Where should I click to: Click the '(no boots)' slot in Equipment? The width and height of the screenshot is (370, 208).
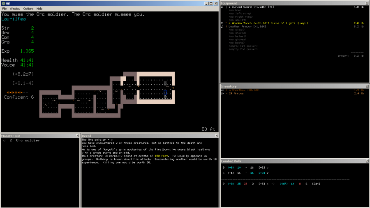pyautogui.click(x=237, y=43)
